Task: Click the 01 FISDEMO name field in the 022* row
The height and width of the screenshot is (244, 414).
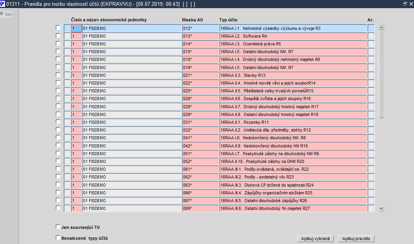Action: [x=132, y=83]
